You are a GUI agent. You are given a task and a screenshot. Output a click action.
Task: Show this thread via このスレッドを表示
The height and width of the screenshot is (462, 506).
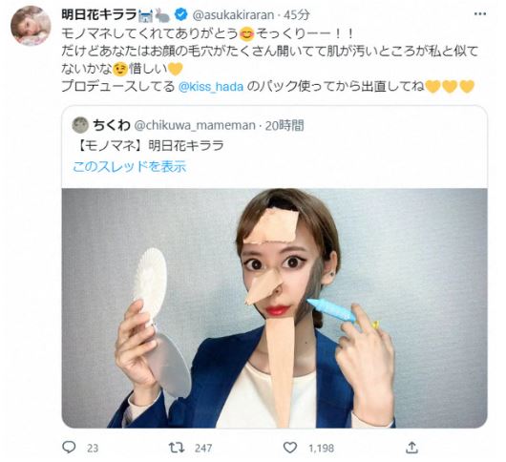[x=130, y=167]
